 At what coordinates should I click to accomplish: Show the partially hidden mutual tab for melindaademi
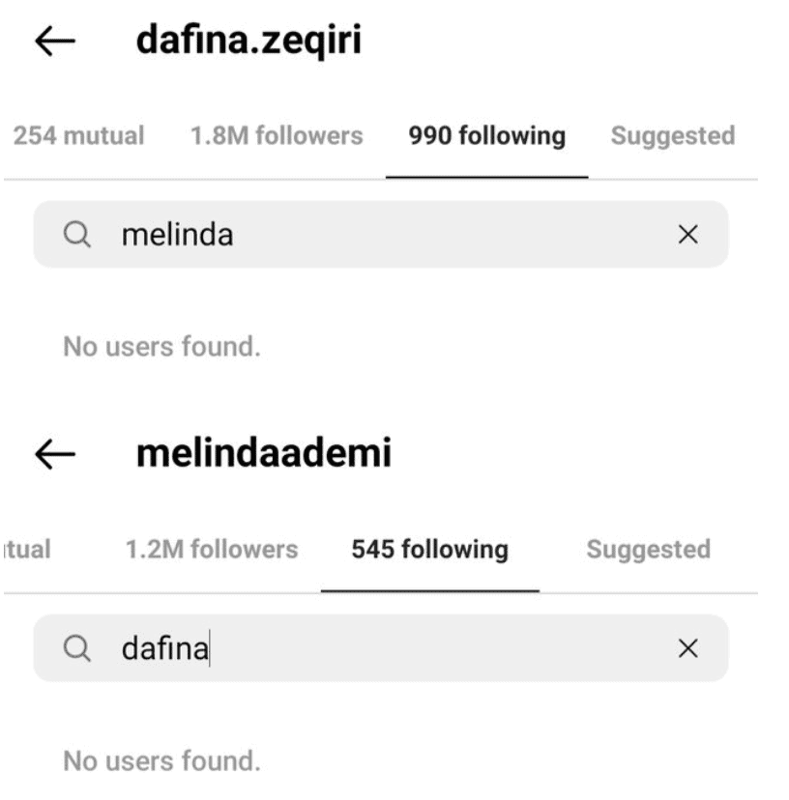26,550
